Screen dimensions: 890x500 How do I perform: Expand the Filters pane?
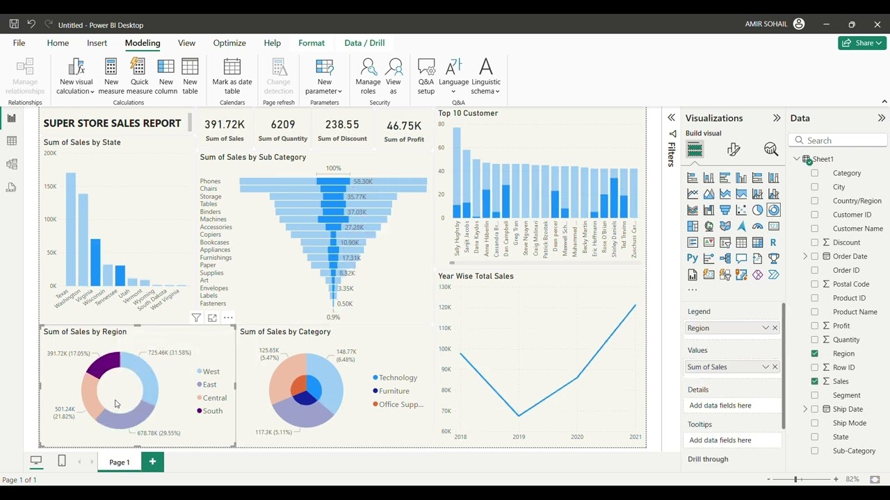[671, 118]
